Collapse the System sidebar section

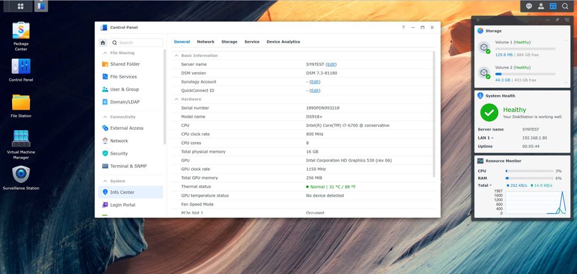coord(105,181)
